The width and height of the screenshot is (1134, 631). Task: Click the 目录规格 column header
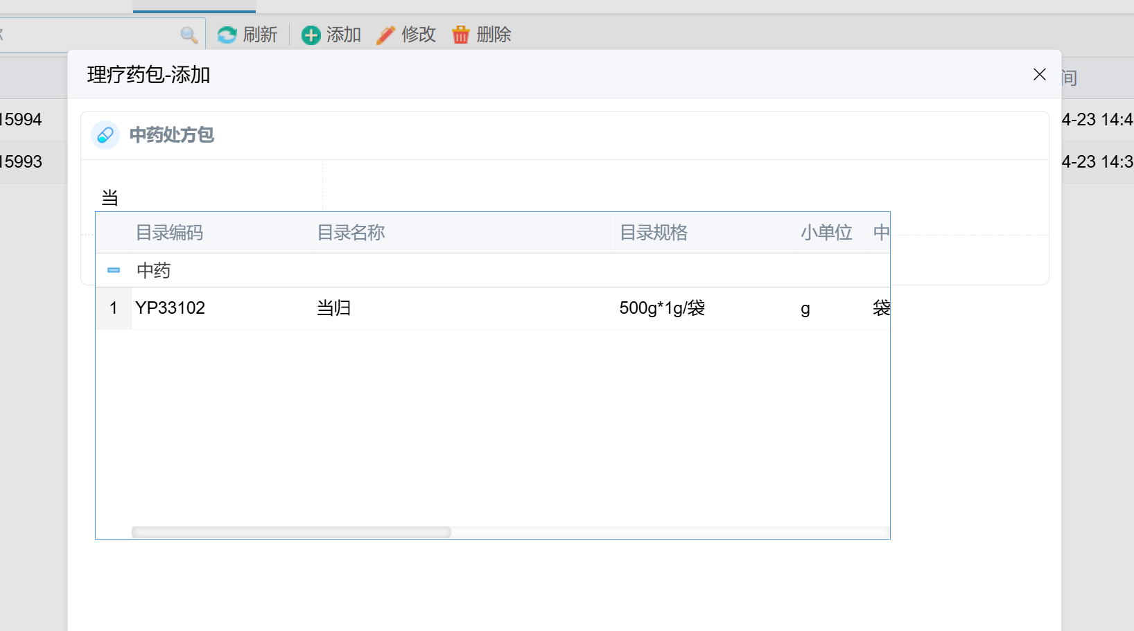653,233
